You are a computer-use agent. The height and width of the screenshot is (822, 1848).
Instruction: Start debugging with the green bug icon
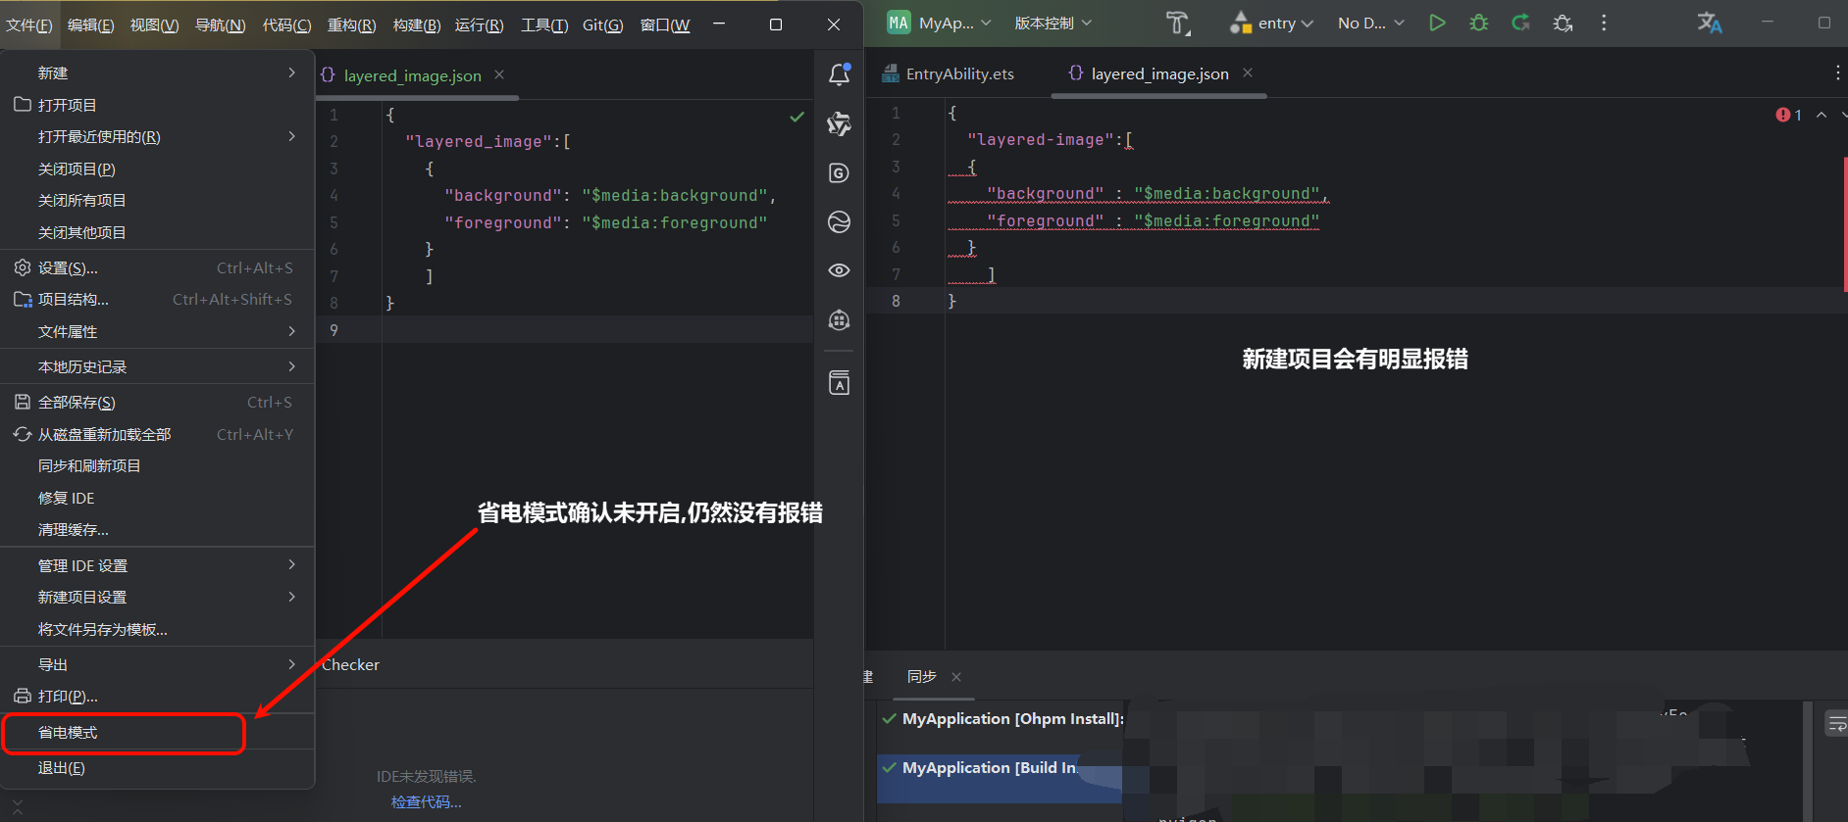[1479, 23]
